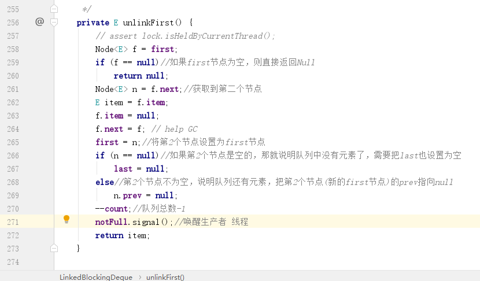Click line number 274 in gutter
480x281 pixels.
[13, 262]
